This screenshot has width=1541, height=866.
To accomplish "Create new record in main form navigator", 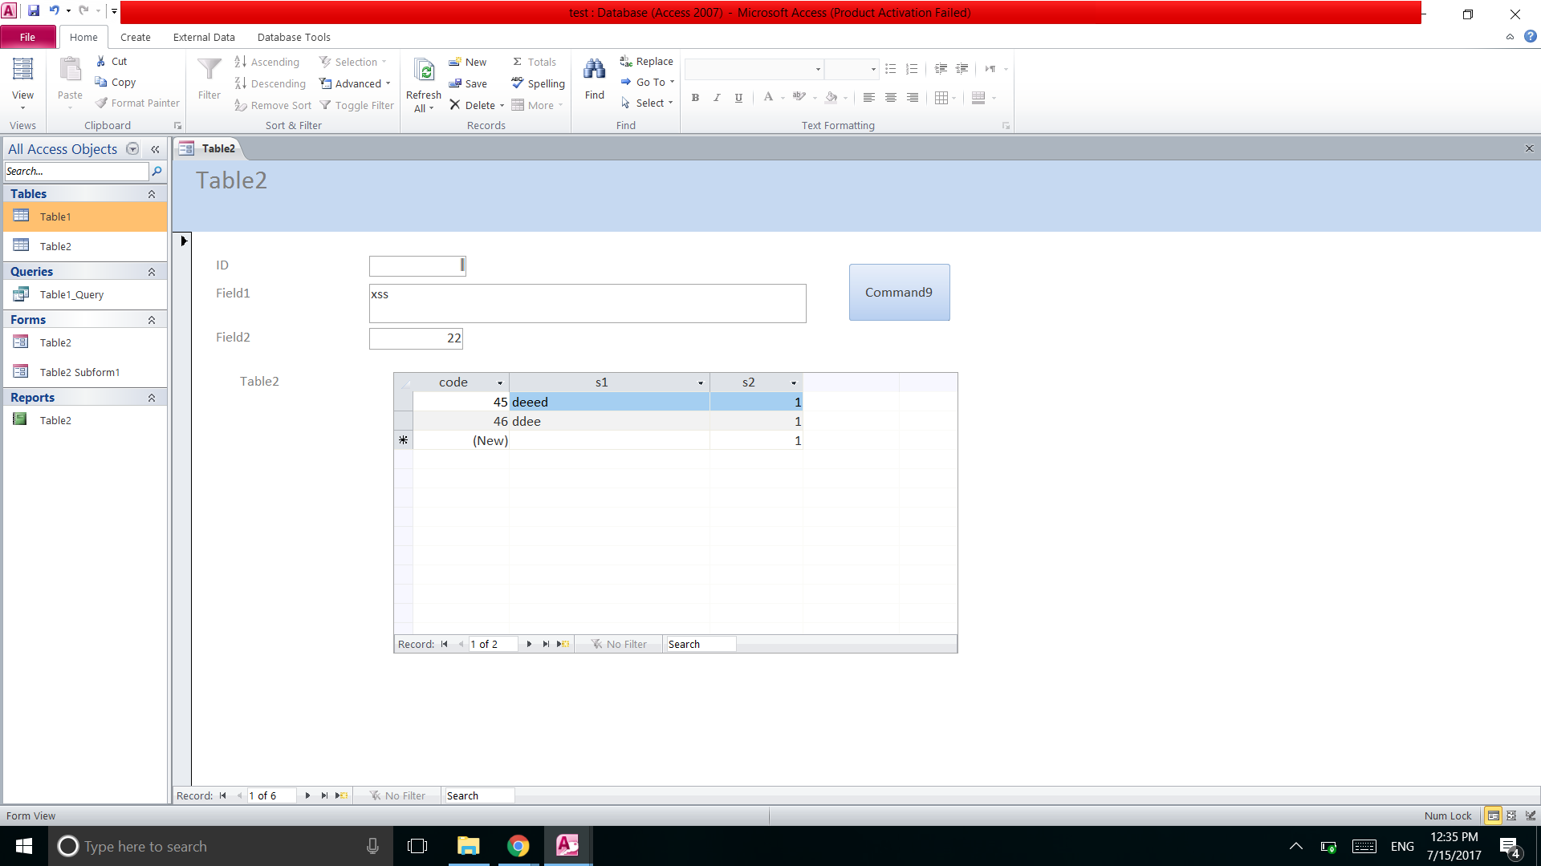I will [x=342, y=795].
